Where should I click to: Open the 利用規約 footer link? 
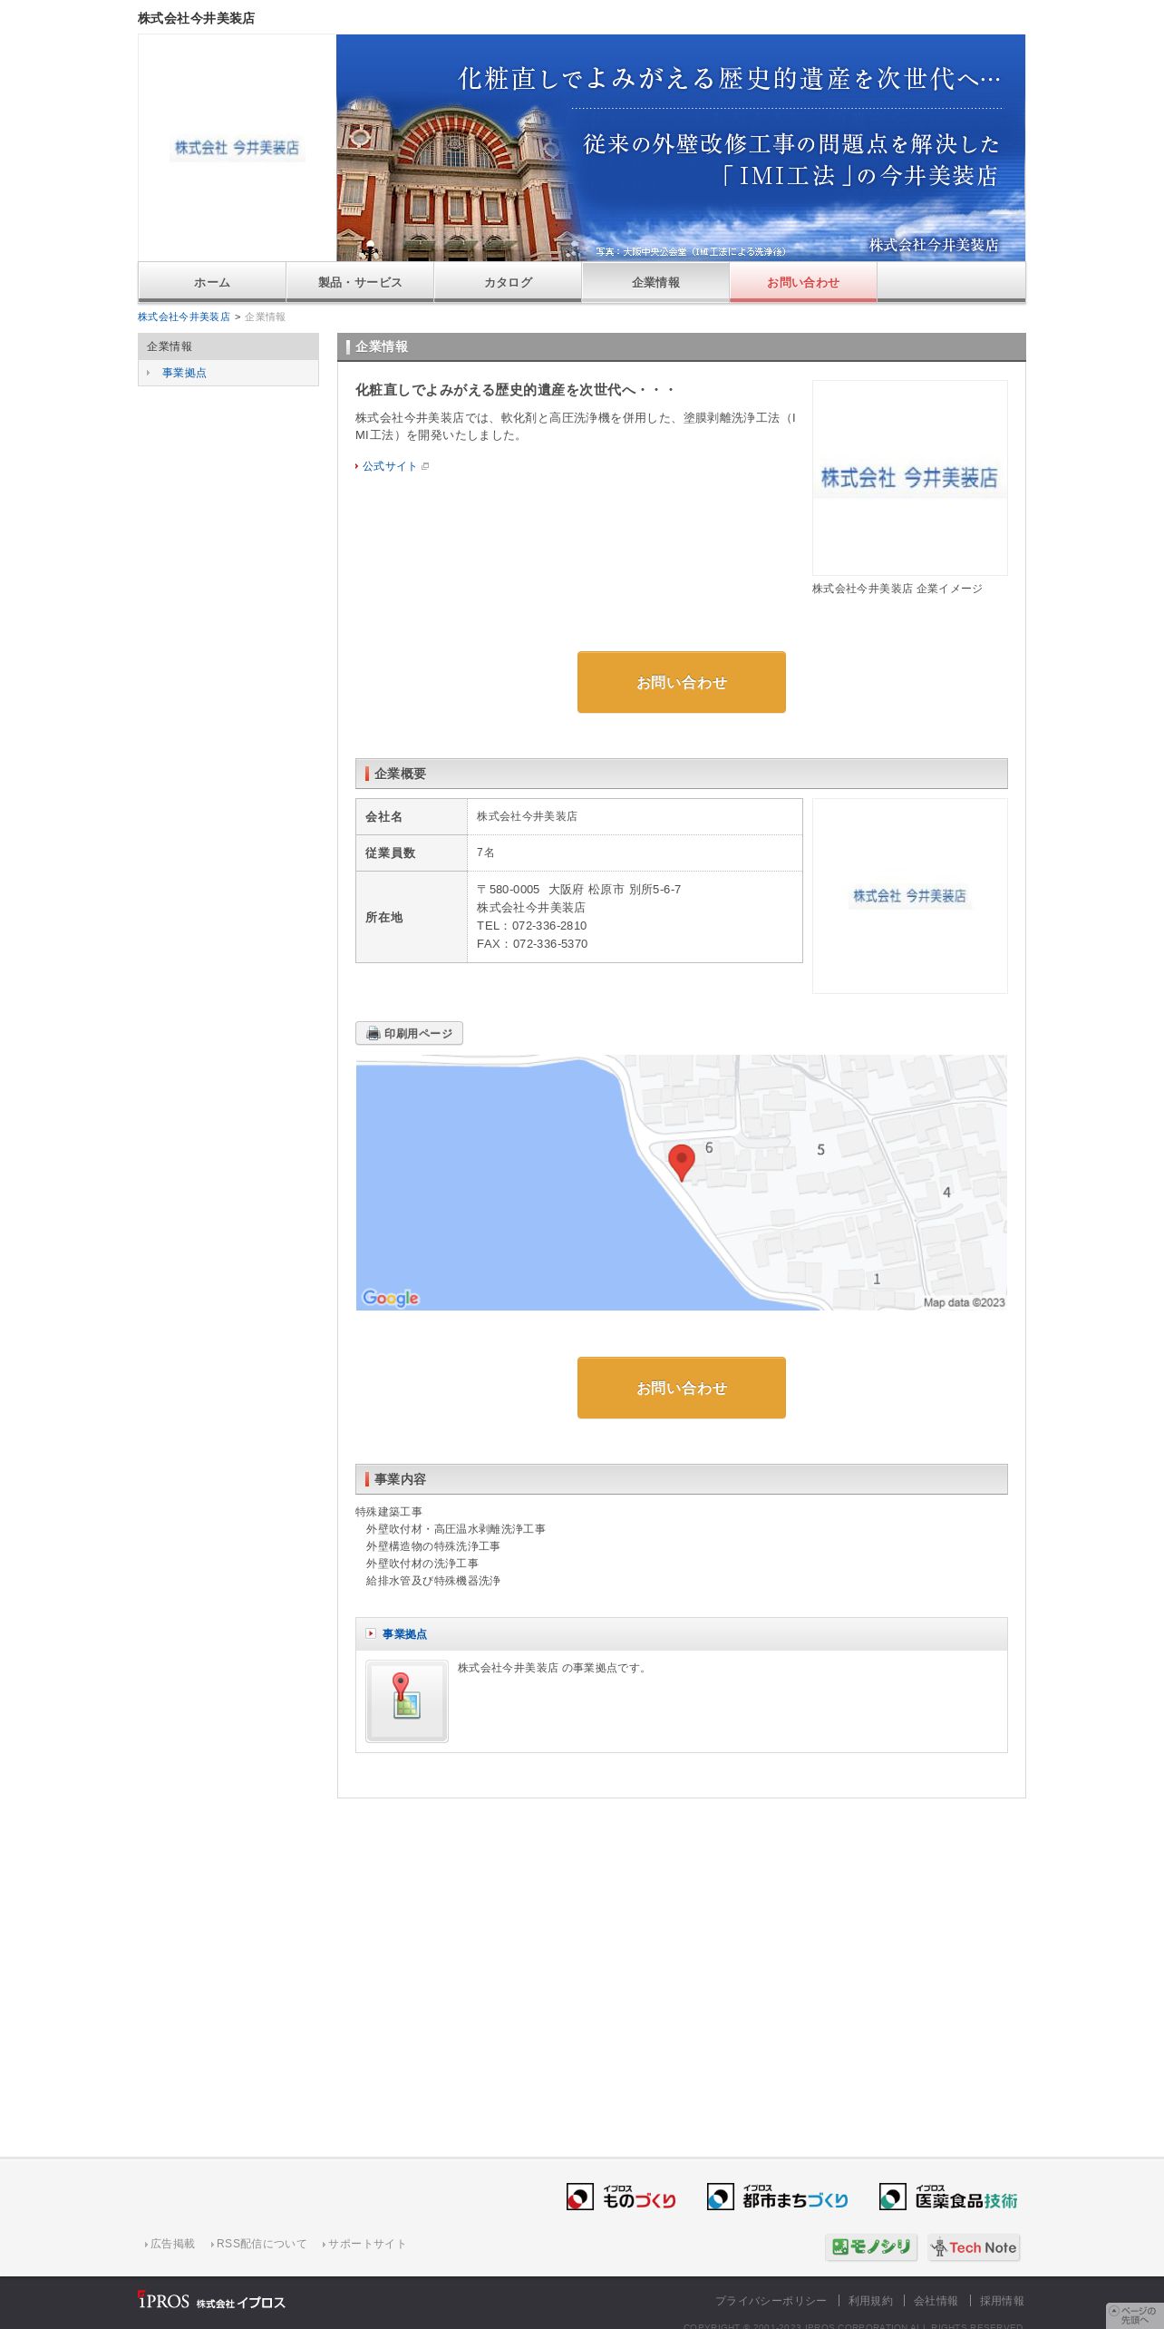(x=870, y=2301)
